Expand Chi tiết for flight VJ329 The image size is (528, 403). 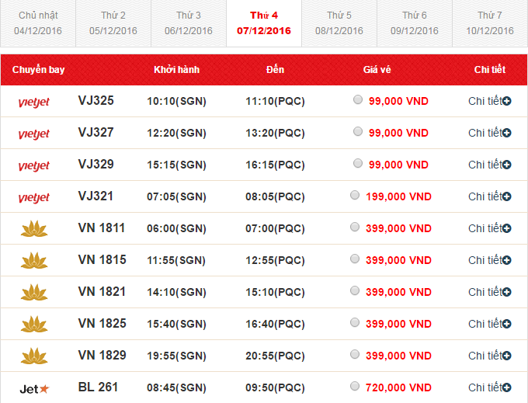click(488, 165)
